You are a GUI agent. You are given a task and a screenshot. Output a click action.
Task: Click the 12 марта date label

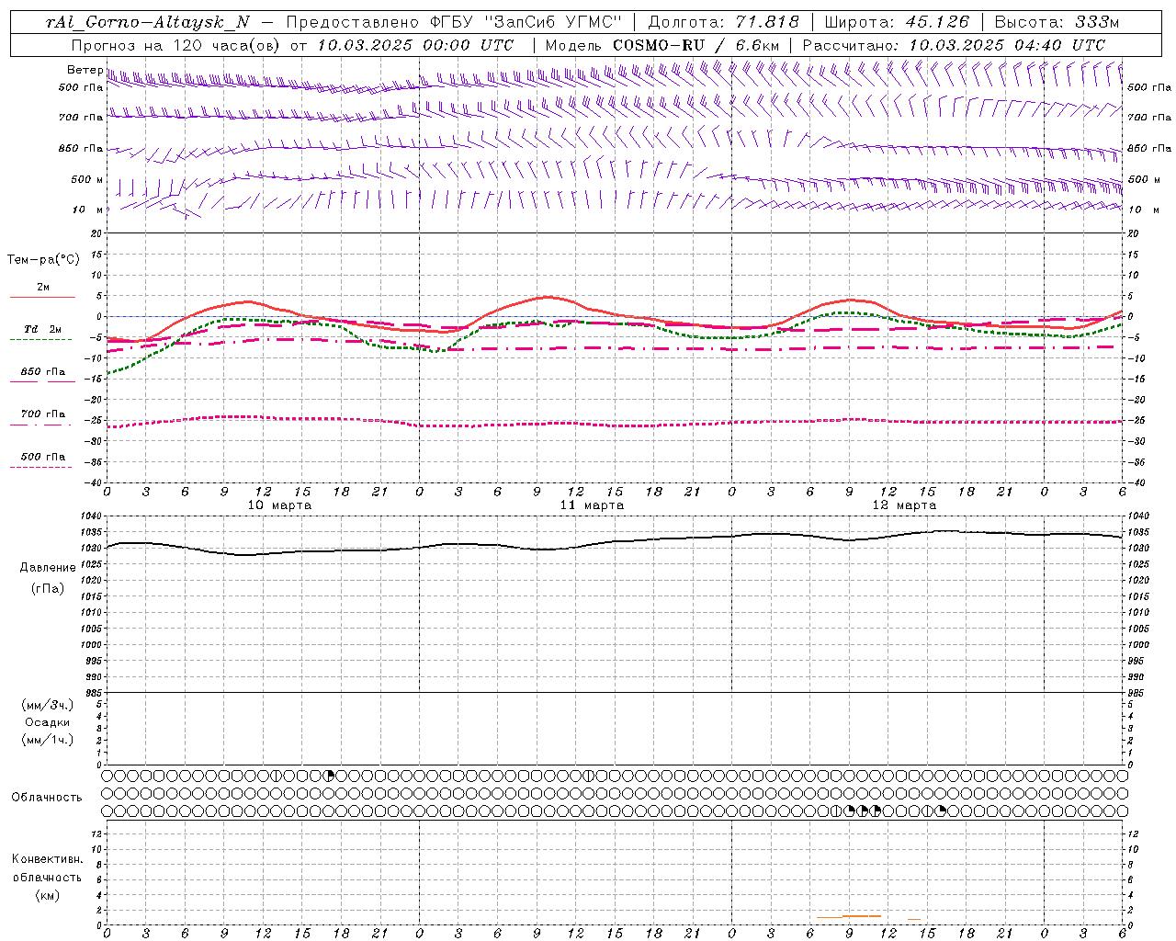[904, 505]
